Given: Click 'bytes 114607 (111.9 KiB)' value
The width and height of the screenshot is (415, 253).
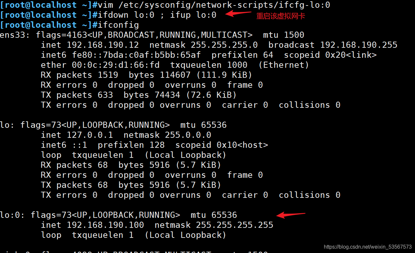Looking at the screenshot, I should pos(190,75).
